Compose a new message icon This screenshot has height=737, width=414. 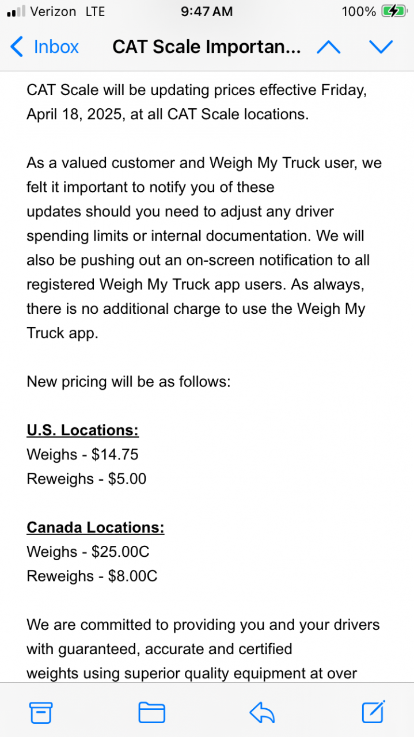[373, 712]
